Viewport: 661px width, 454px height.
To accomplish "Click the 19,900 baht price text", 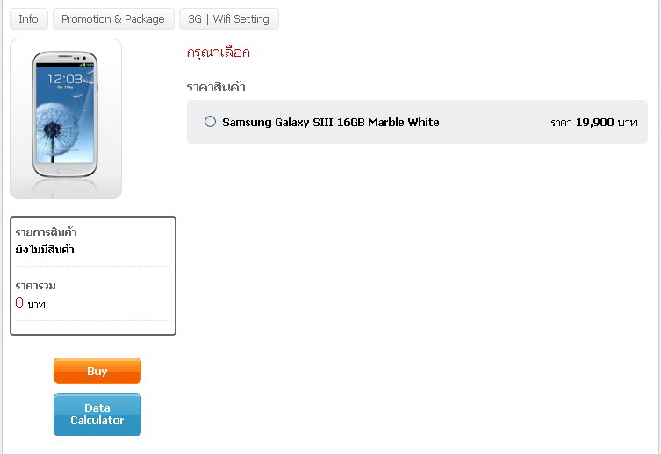I will click(594, 123).
